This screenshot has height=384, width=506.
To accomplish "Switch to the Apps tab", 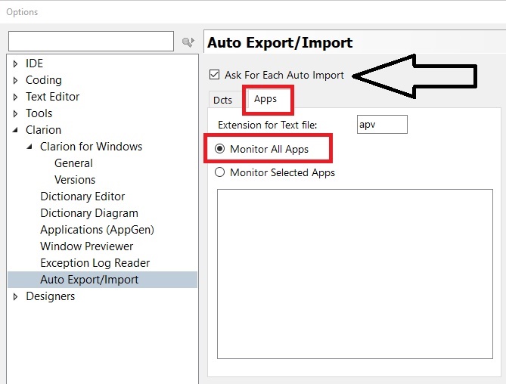I will (265, 99).
